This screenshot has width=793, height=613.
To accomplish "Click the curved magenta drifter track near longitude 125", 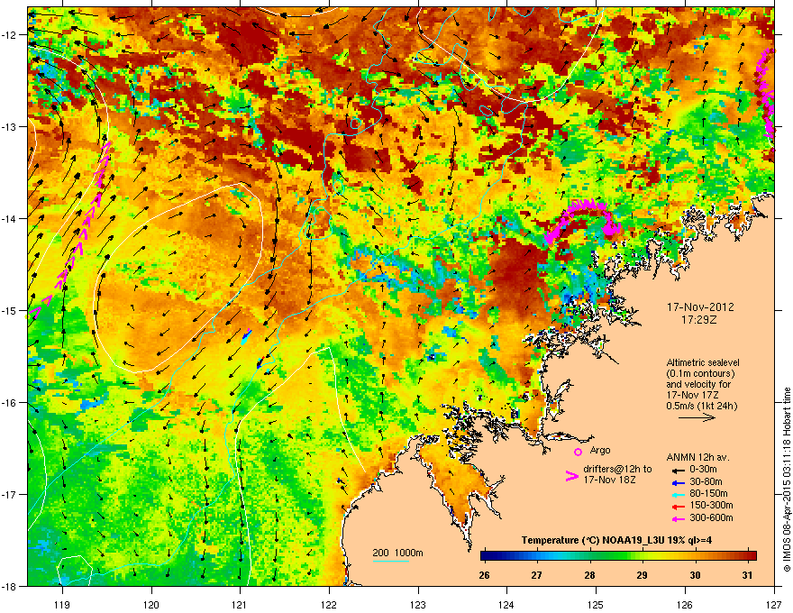I will [581, 220].
